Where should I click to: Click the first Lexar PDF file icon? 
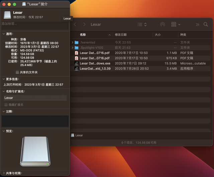point(77,53)
